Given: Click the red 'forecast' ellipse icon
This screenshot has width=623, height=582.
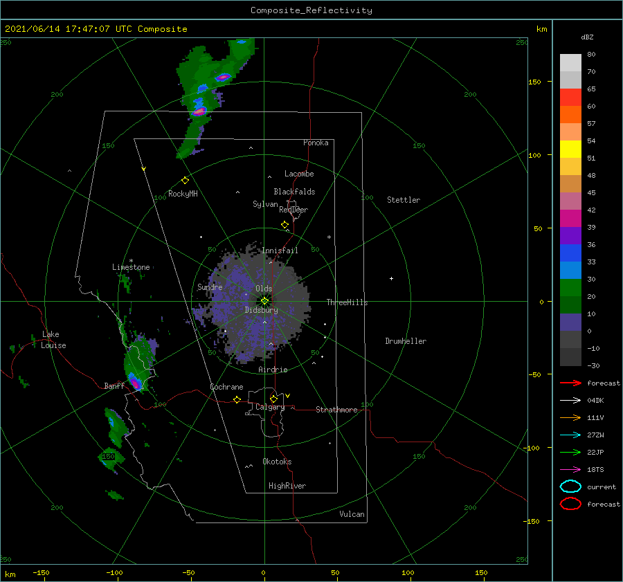Looking at the screenshot, I should point(570,504).
